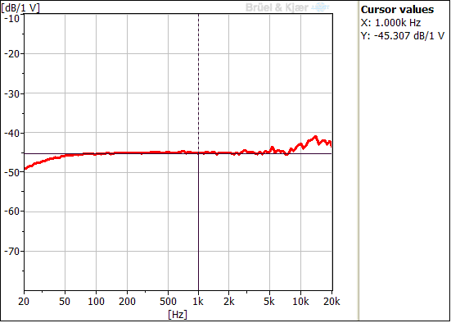Click the -20 level axis label
Screen dimensions: 451x323
pyautogui.click(x=12, y=54)
